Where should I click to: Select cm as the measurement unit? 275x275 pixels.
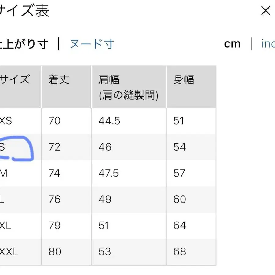[233, 44]
